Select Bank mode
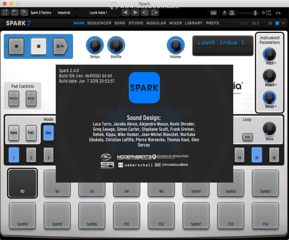This screenshot has width=289, height=240. click(x=14, y=133)
